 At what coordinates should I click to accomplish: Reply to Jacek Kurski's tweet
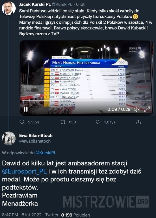(22, 122)
